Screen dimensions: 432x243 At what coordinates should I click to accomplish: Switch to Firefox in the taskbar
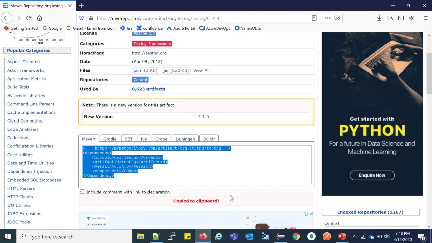coord(203,236)
